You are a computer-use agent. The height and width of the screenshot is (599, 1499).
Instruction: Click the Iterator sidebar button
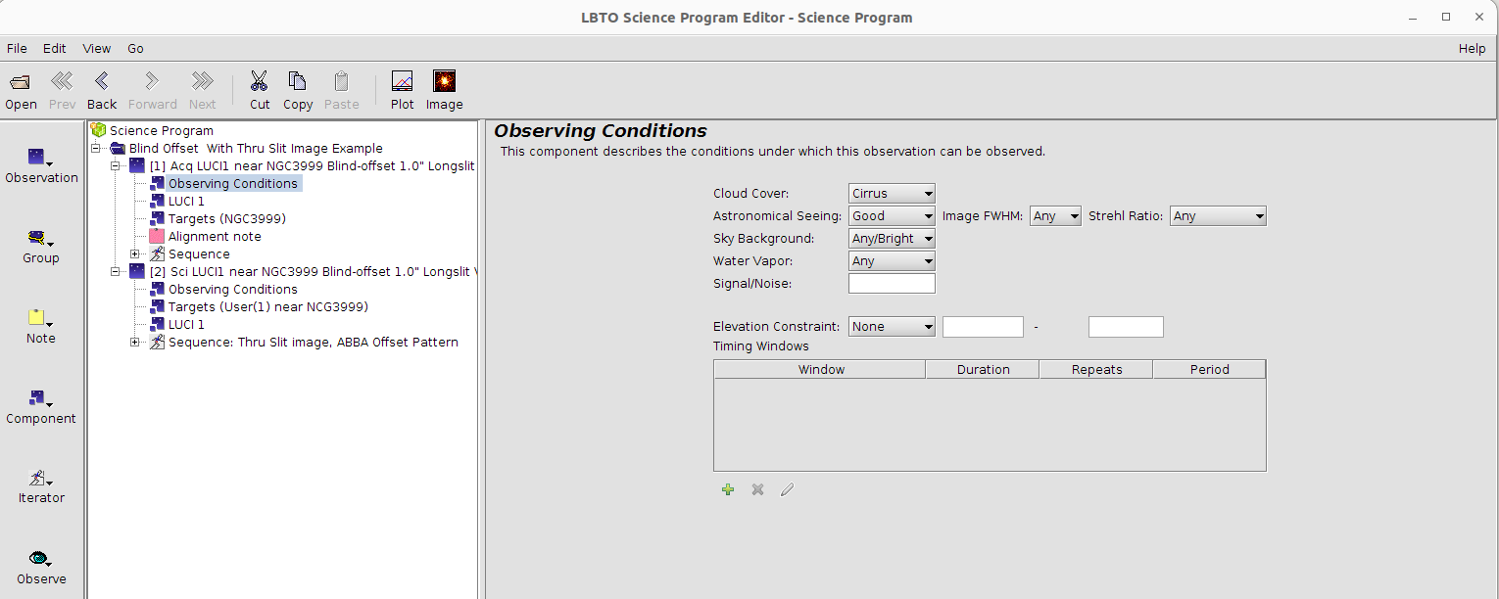coord(40,480)
